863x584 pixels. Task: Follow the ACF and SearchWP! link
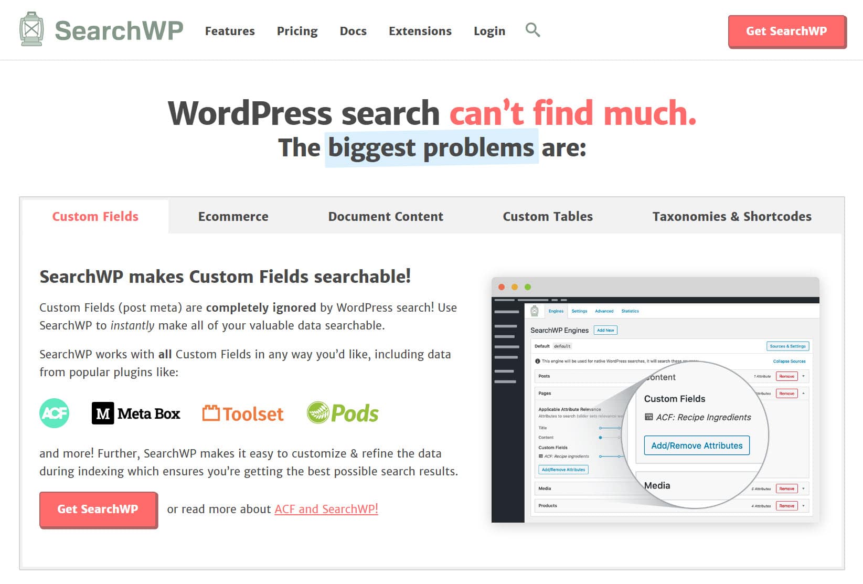point(326,509)
